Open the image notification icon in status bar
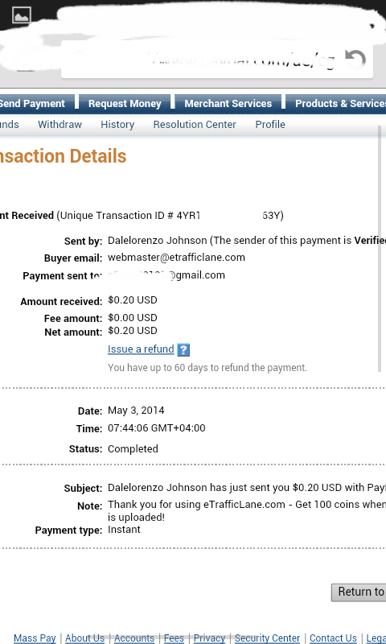Viewport: 386px width, 644px height. [x=22, y=15]
